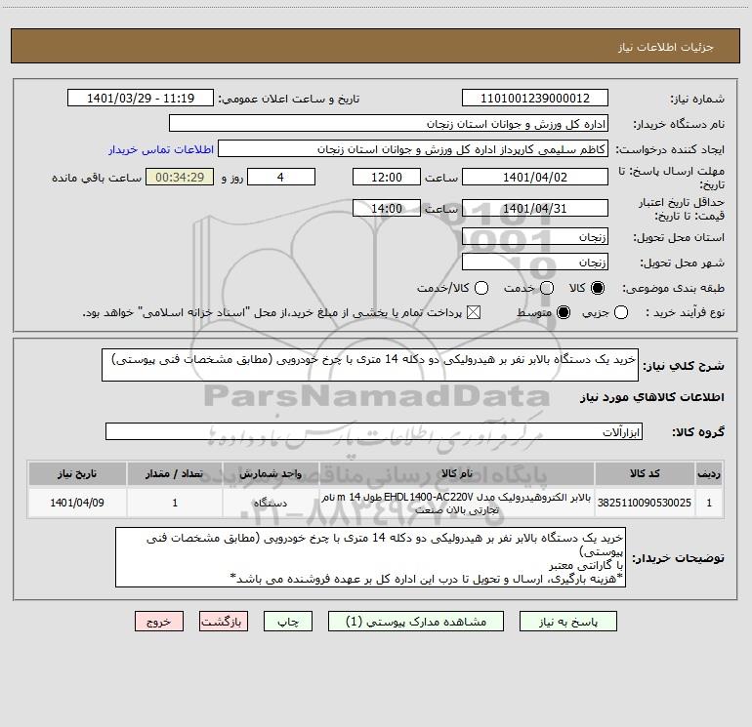Screen dimensions: 752x727
Task: Select the خدمت radio button
Action: click(x=547, y=288)
